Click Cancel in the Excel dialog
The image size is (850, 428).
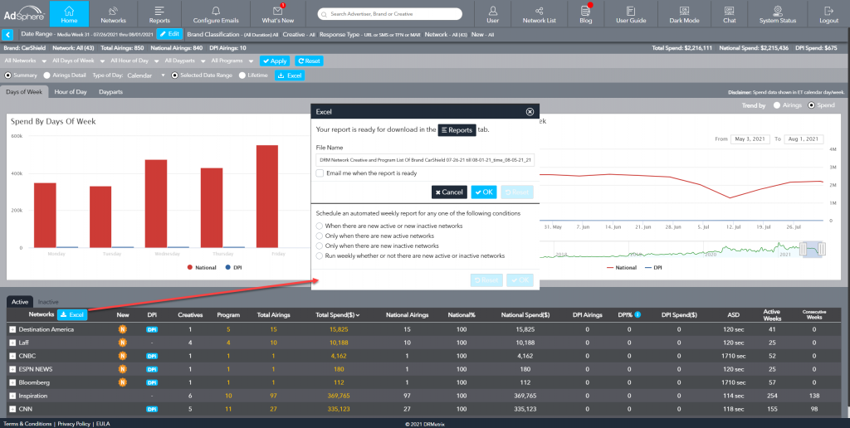click(x=449, y=192)
